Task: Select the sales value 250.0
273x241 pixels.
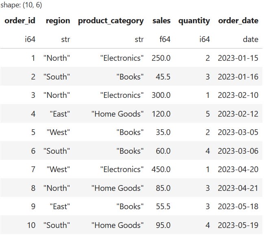Action: coord(161,58)
